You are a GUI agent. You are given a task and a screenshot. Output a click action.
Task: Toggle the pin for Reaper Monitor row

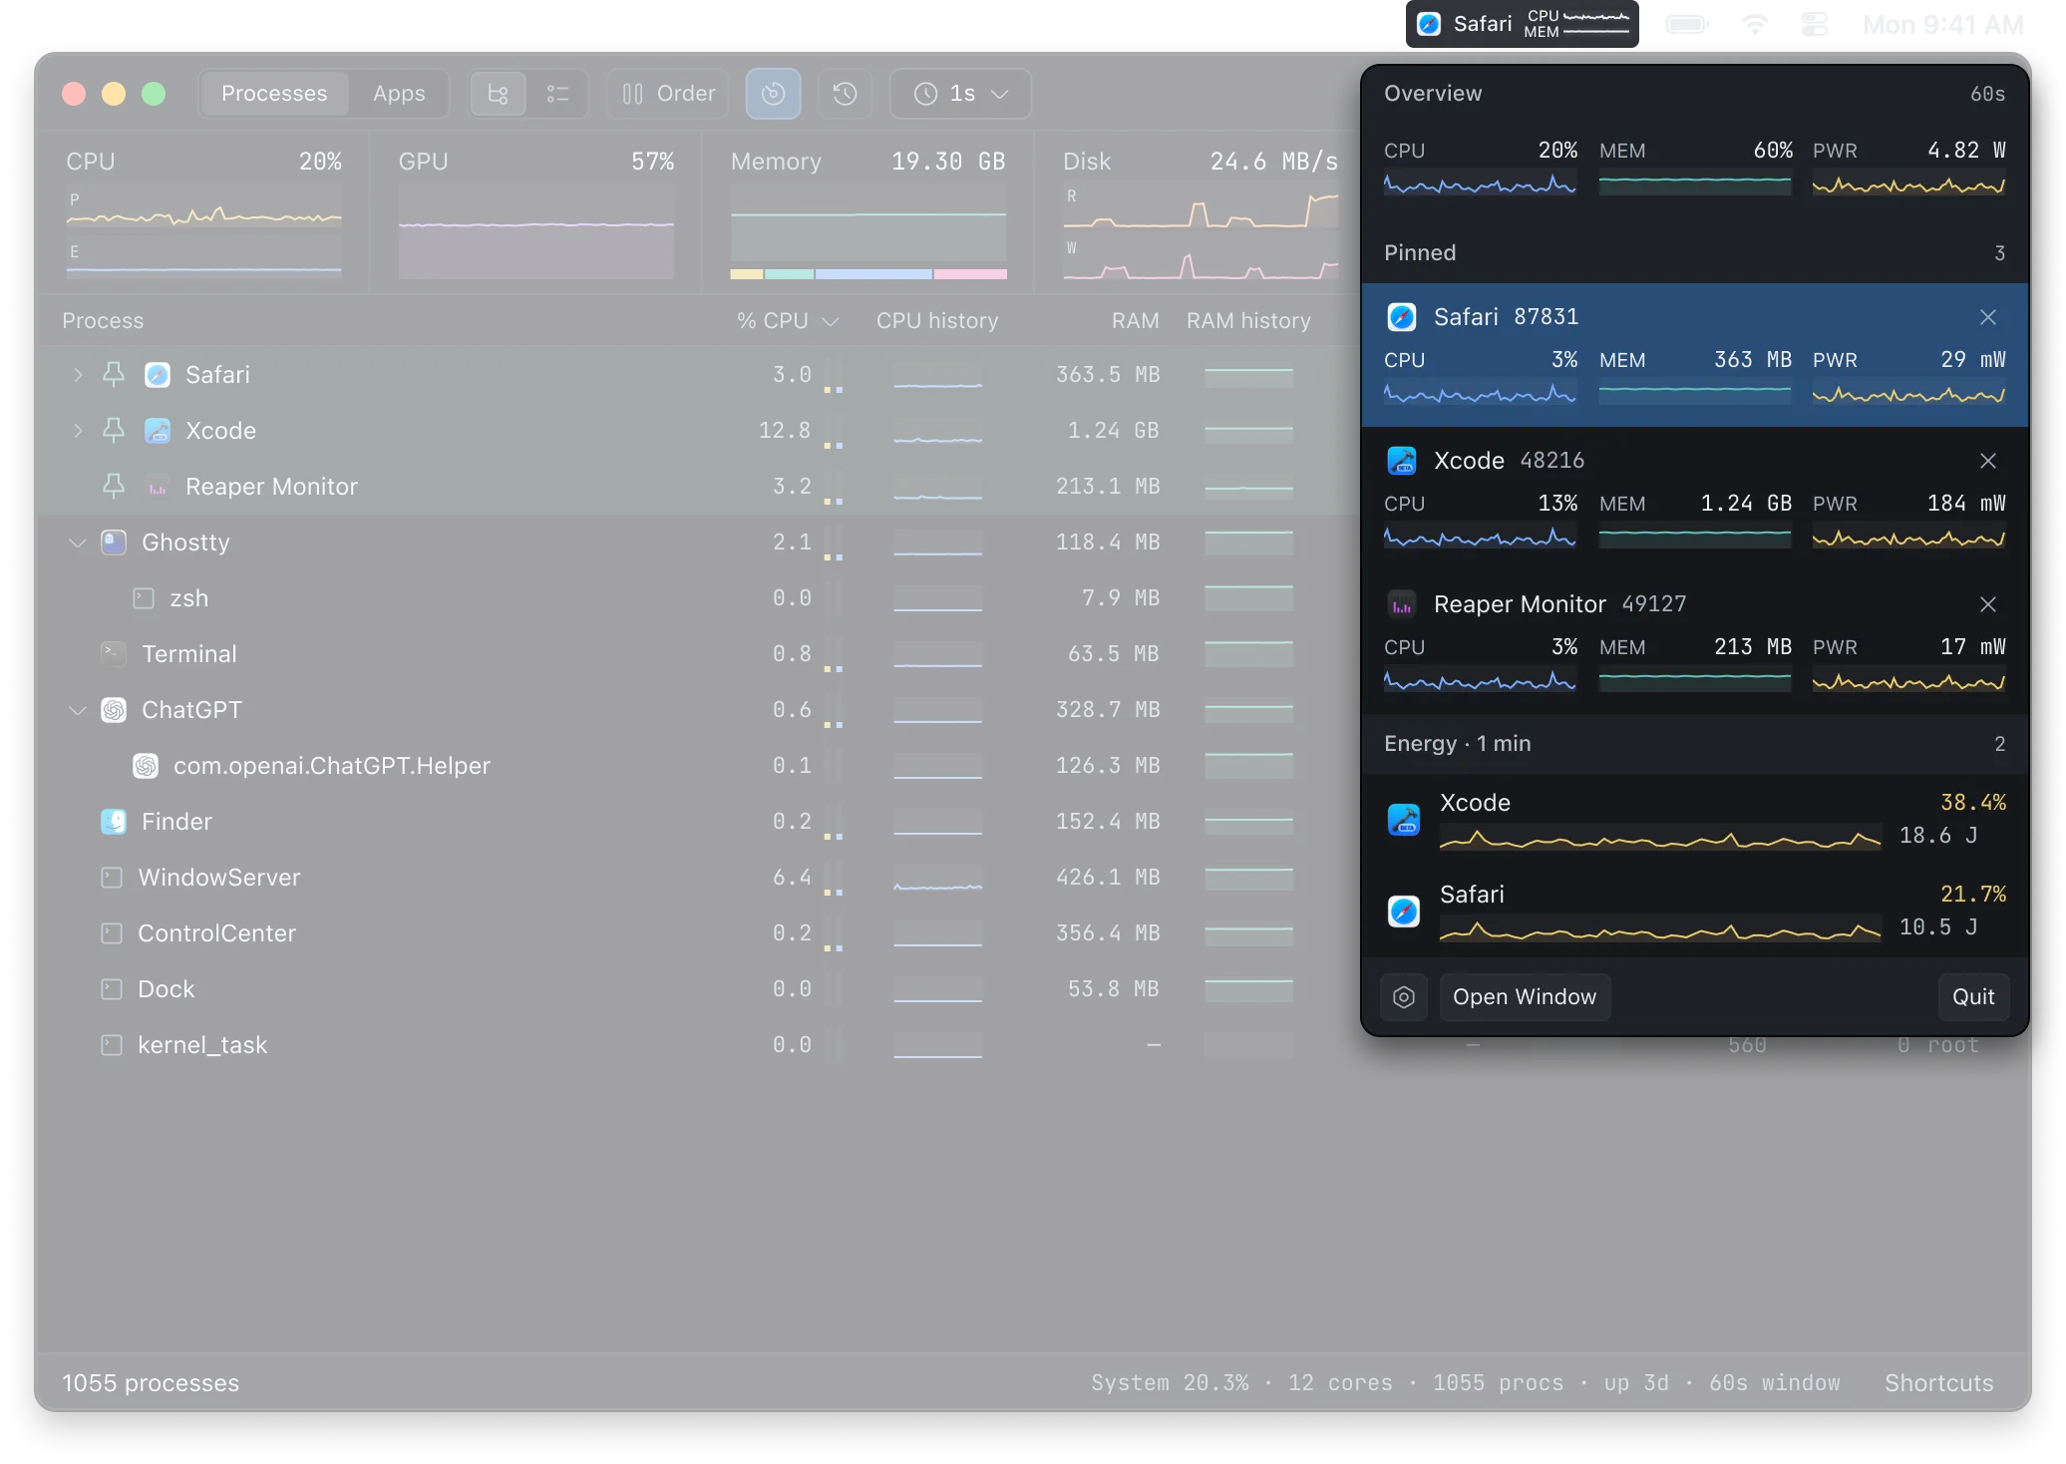pos(114,486)
